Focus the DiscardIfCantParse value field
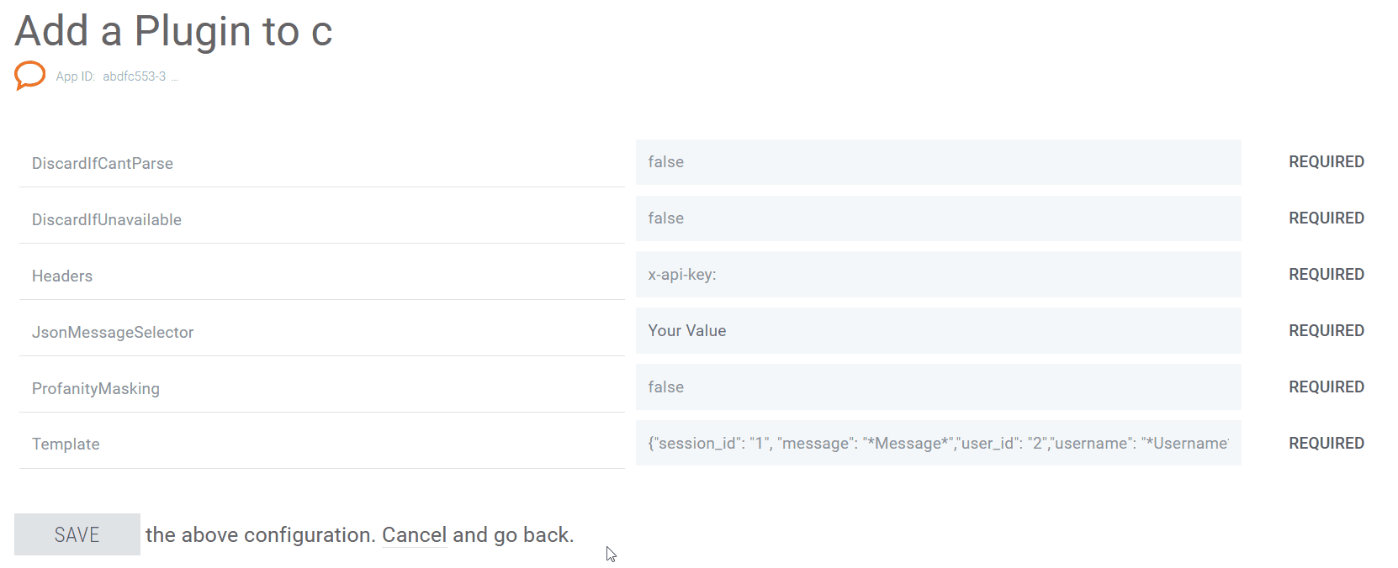The image size is (1398, 568). [x=938, y=162]
